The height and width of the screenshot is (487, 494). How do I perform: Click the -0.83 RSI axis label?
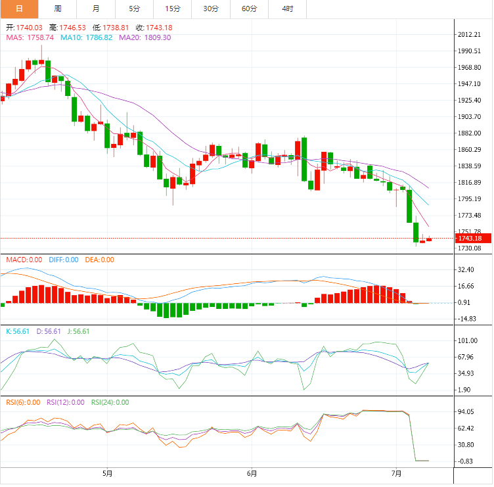(464, 461)
